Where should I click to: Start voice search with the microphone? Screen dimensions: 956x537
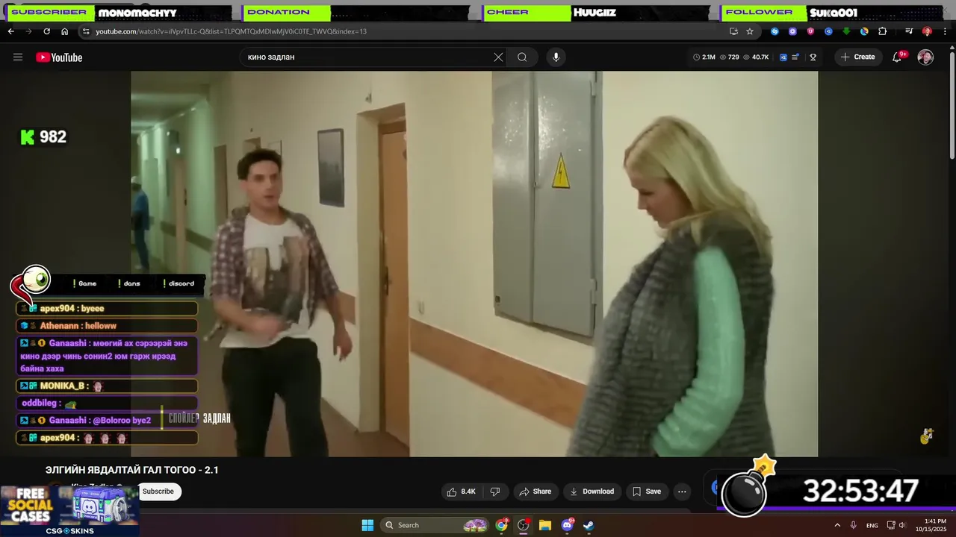pos(555,57)
